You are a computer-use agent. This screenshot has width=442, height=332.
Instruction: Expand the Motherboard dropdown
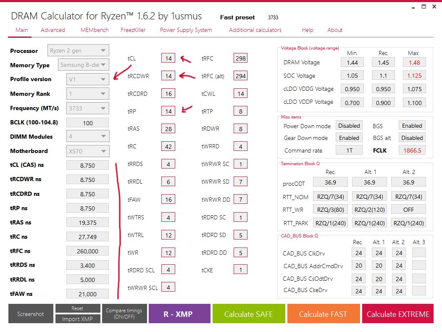88,151
